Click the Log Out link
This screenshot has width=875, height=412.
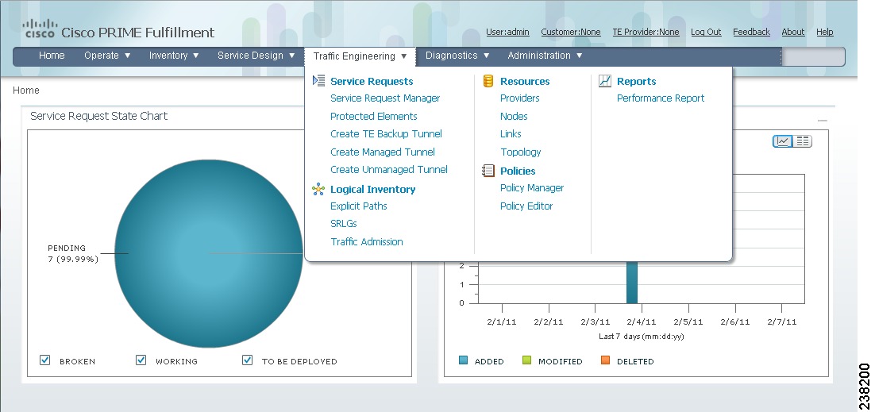(706, 32)
